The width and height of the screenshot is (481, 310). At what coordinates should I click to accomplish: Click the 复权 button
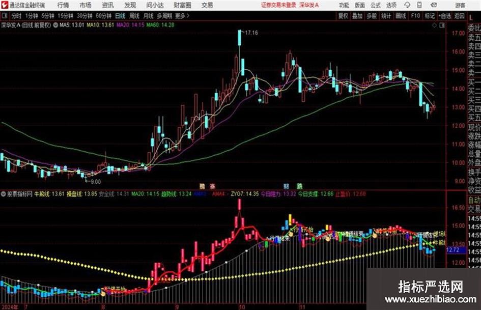(x=343, y=16)
